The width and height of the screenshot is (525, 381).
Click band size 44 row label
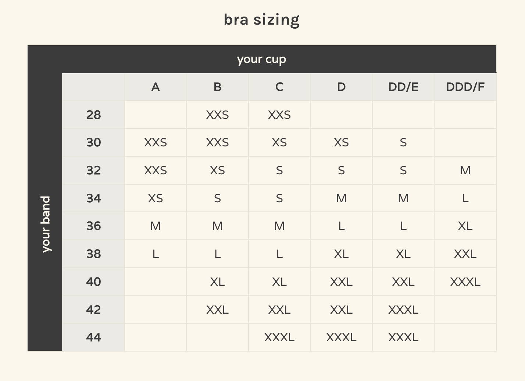pos(93,337)
